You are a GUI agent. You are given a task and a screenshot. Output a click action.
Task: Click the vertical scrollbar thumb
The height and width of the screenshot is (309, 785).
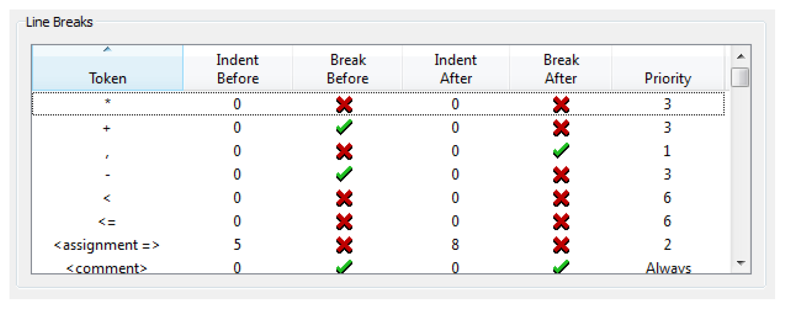(x=740, y=77)
